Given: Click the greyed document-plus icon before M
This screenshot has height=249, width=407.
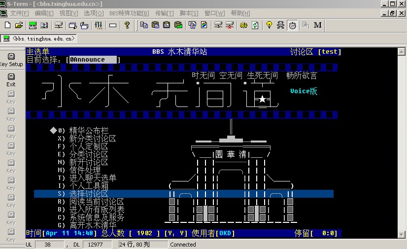Looking at the screenshot, I should click(x=306, y=25).
